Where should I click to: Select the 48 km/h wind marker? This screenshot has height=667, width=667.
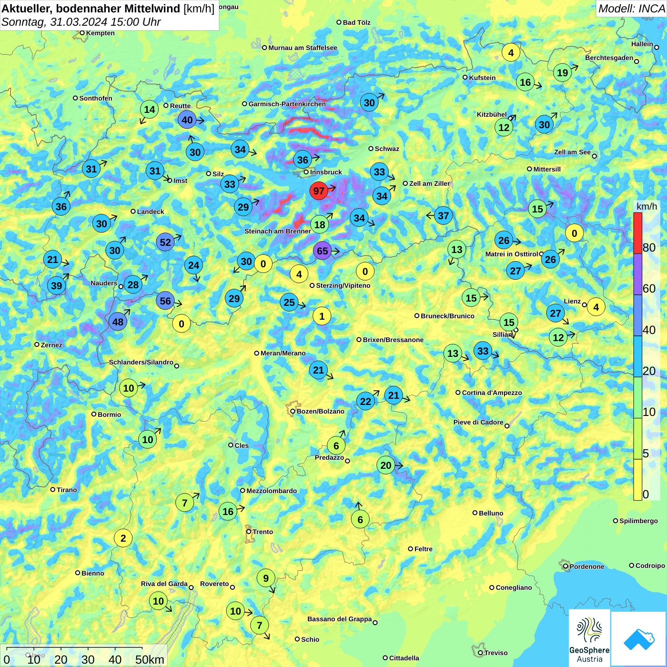pyautogui.click(x=118, y=322)
